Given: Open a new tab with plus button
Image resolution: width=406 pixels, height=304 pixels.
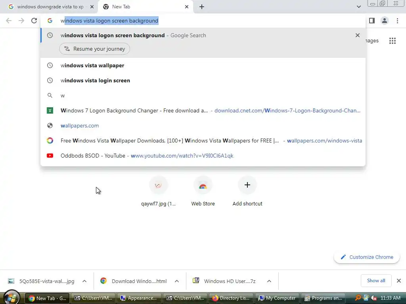Looking at the screenshot, I should click(202, 7).
